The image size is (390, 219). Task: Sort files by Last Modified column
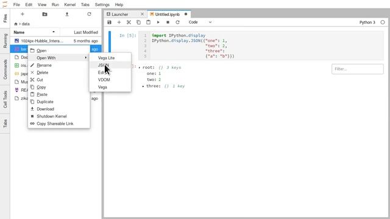81,32
